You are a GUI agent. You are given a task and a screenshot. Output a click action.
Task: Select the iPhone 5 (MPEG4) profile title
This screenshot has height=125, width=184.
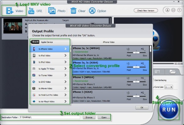tap(83, 77)
